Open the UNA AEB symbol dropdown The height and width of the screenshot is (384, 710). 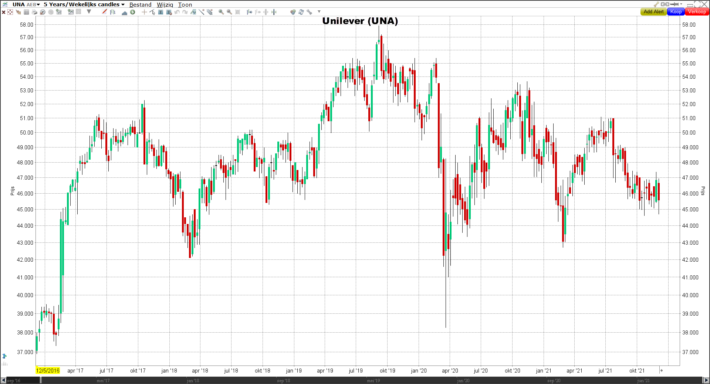(26, 4)
